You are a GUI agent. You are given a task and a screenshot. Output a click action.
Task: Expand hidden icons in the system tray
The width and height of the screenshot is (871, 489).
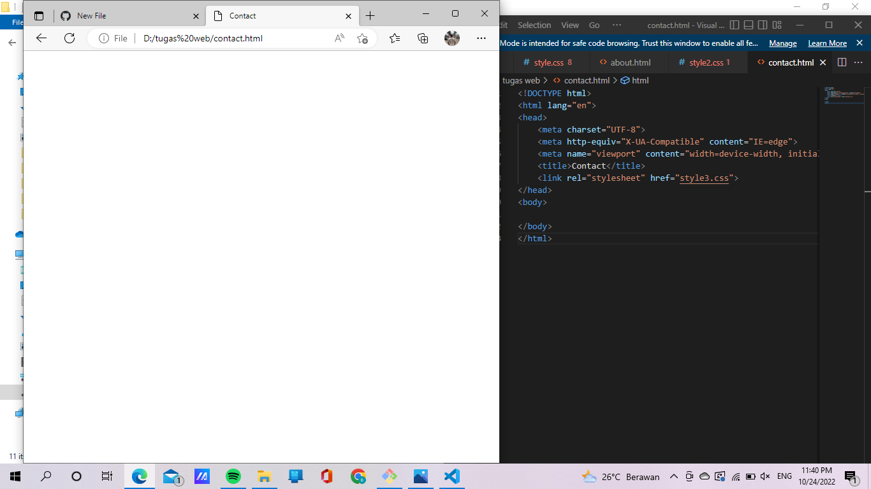(673, 476)
